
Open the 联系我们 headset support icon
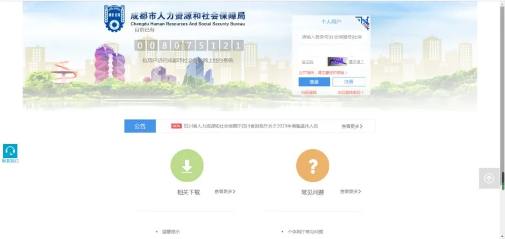click(x=10, y=151)
